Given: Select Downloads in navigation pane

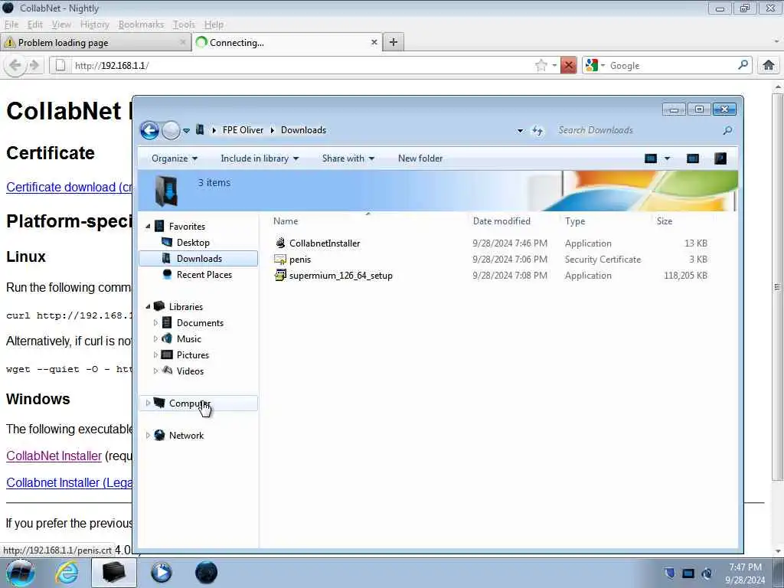Looking at the screenshot, I should [198, 259].
